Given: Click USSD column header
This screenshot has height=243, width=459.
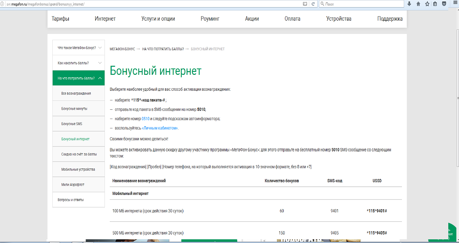Looking at the screenshot, I should [377, 181].
